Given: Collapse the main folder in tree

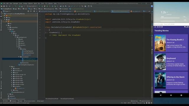Looking at the screenshot, I should [x=9, y=29].
